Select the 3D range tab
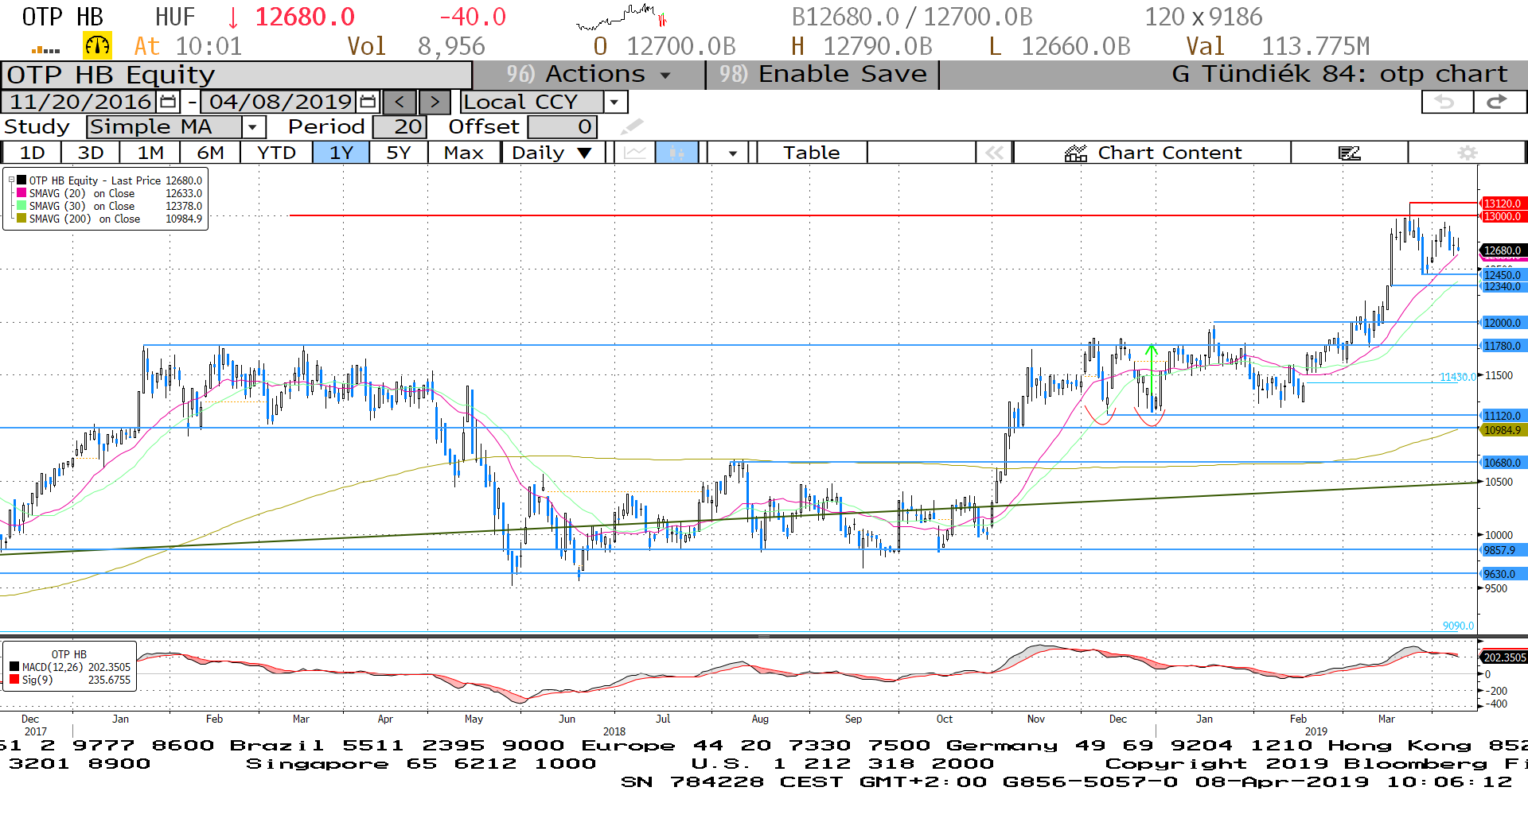This screenshot has height=826, width=1528. tap(91, 153)
